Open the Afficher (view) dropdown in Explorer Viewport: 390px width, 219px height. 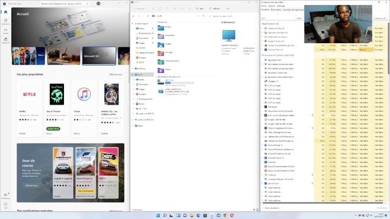(x=215, y=9)
